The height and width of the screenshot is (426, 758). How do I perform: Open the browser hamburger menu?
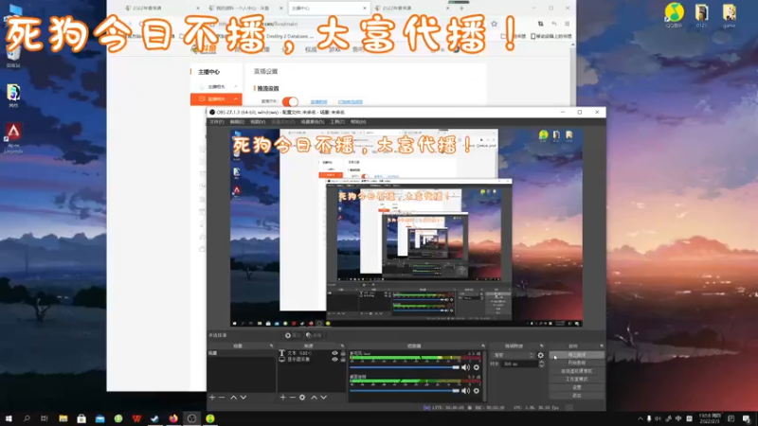click(567, 24)
